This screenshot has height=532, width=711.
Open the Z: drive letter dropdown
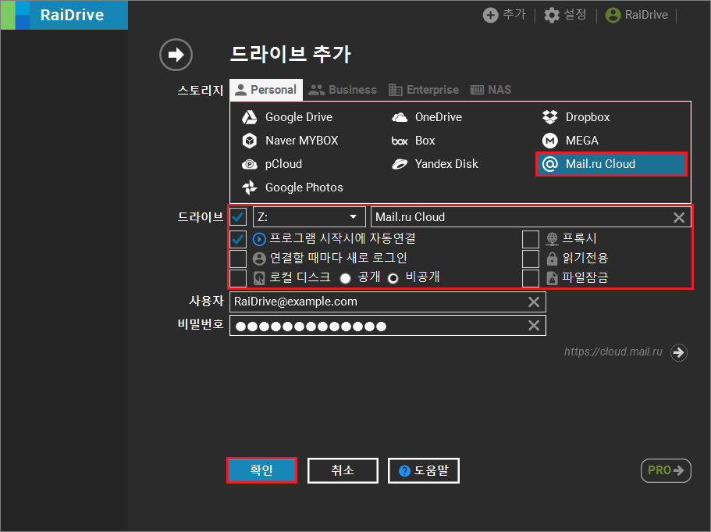click(309, 217)
